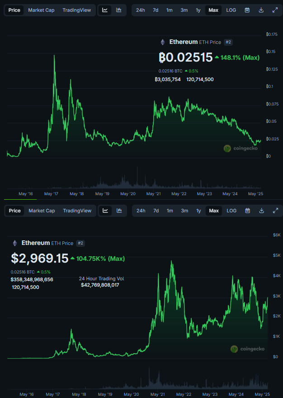Choose the 1m range in the top chart
Viewport: 283px width, 398px height.
170,10
